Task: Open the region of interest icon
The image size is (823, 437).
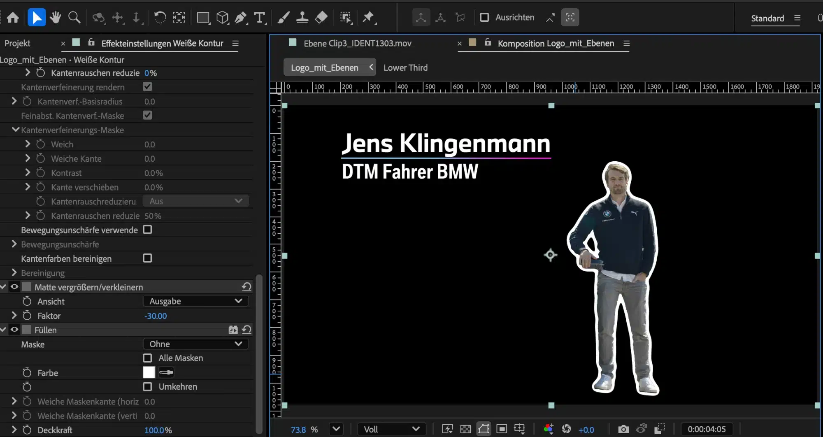Action: point(502,429)
